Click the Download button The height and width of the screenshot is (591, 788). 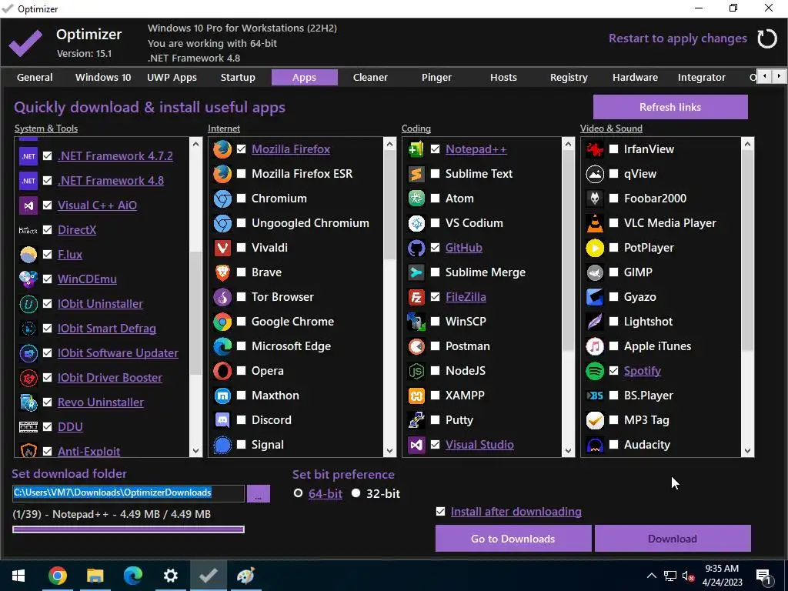[x=673, y=539]
